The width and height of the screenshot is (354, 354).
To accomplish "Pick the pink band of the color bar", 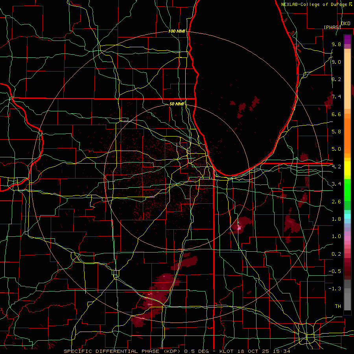I will pos(347,238).
